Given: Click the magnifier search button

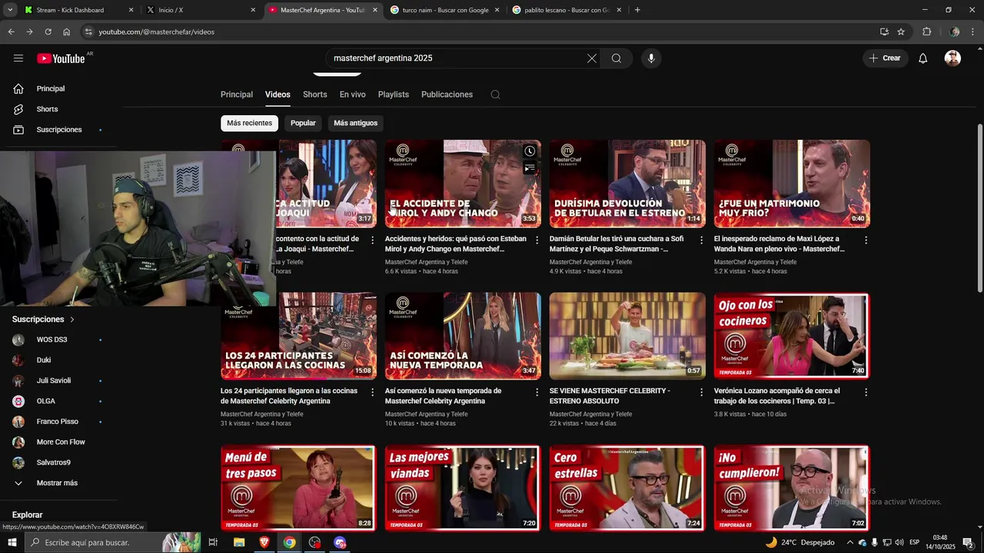Looking at the screenshot, I should pyautogui.click(x=617, y=58).
